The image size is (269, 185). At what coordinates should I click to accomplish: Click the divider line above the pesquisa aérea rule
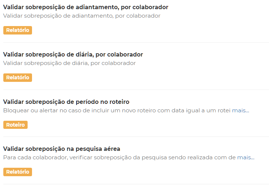point(136,137)
